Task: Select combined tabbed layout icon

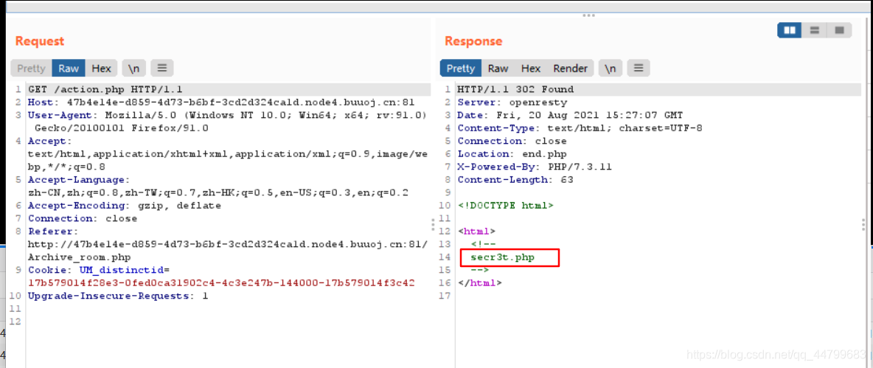Action: pos(840,30)
